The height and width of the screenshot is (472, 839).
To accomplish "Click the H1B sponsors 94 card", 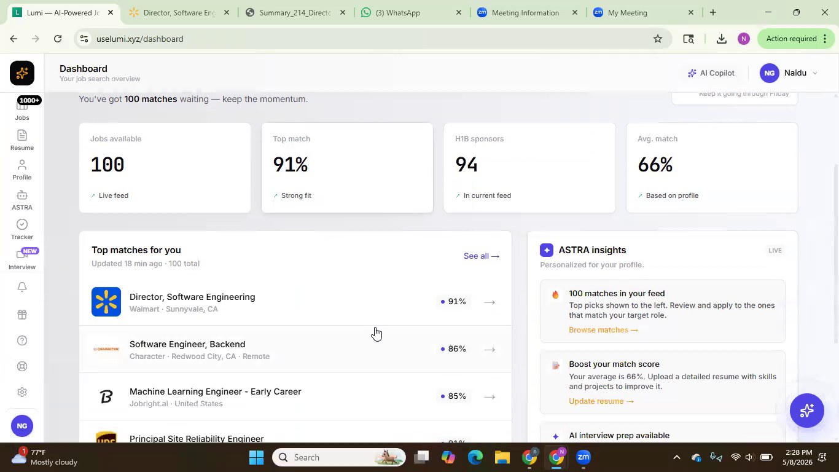I will (x=529, y=168).
